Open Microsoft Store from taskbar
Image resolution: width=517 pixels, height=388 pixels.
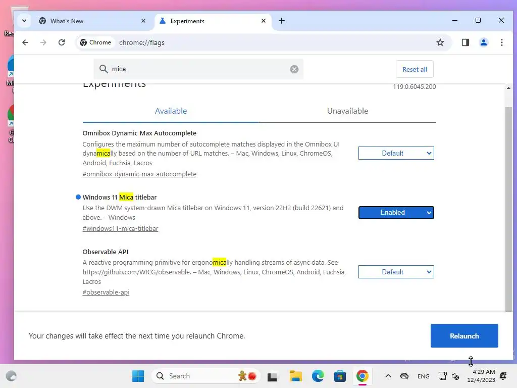(x=340, y=376)
